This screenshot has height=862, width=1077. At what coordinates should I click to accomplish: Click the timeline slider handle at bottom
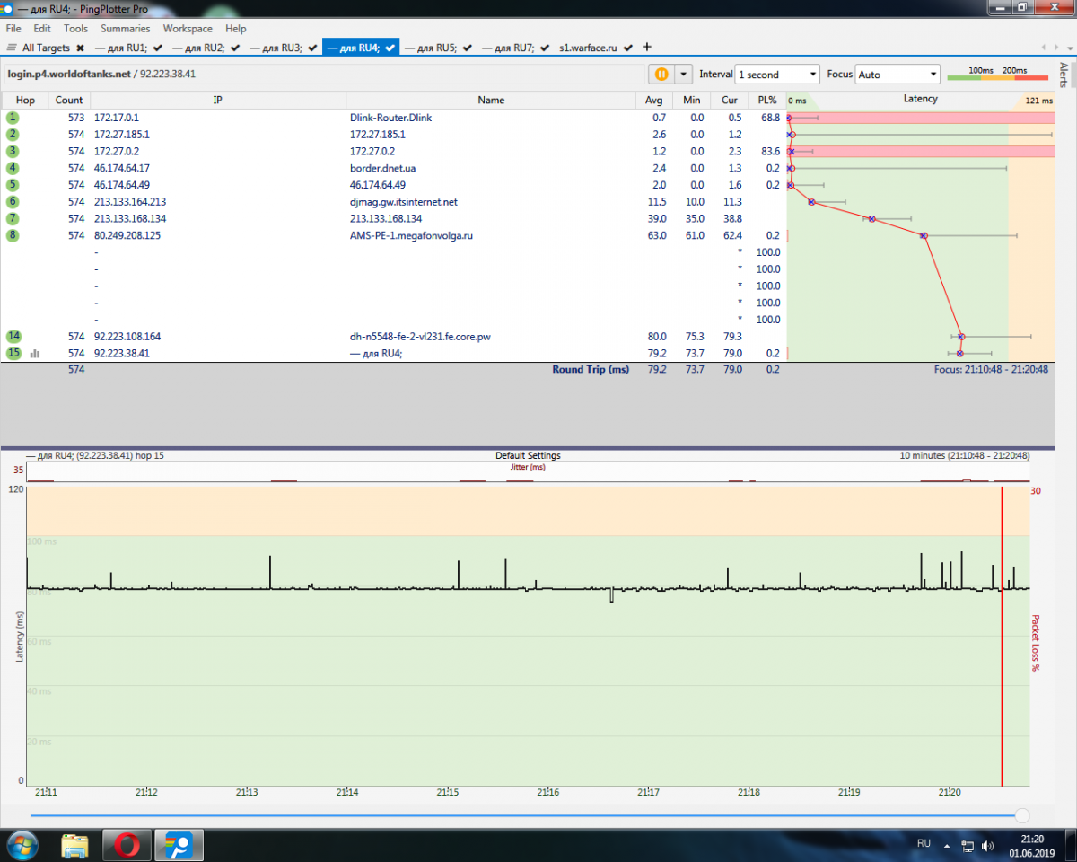pyautogui.click(x=1021, y=815)
